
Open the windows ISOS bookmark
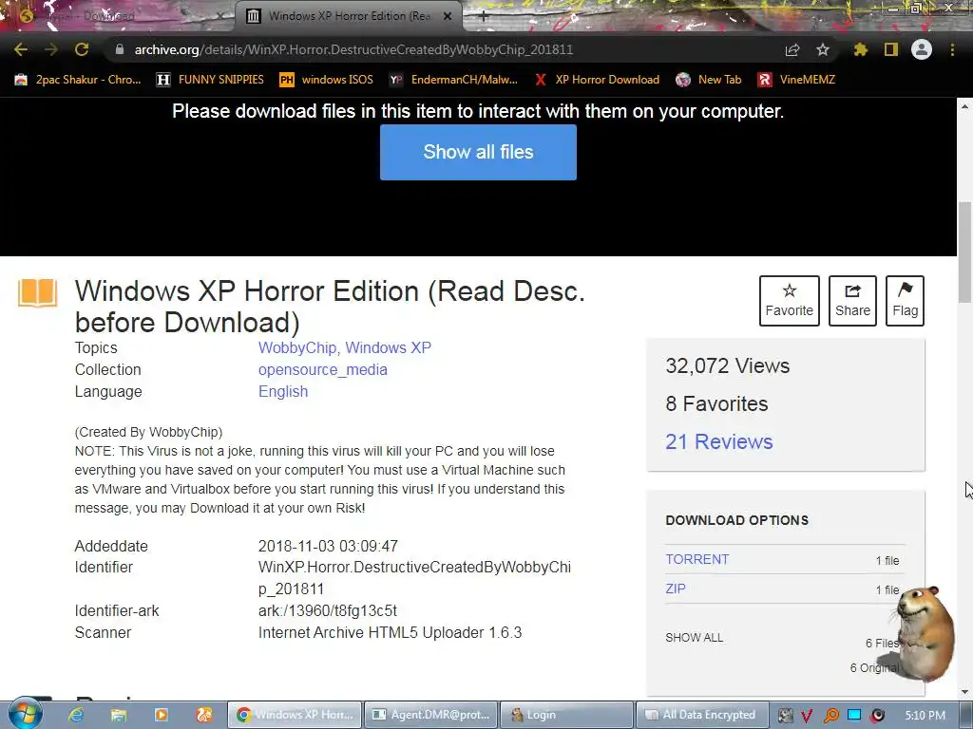[327, 80]
